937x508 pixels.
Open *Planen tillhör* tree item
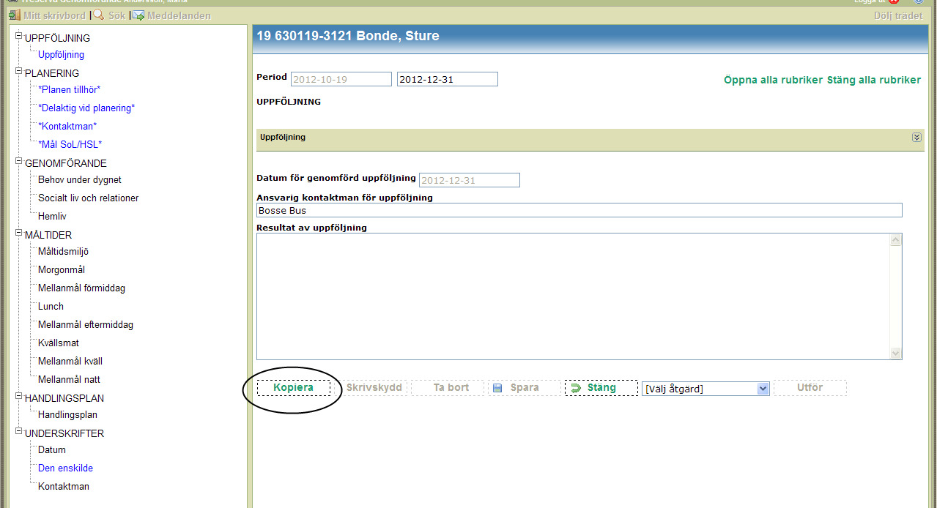[69, 90]
